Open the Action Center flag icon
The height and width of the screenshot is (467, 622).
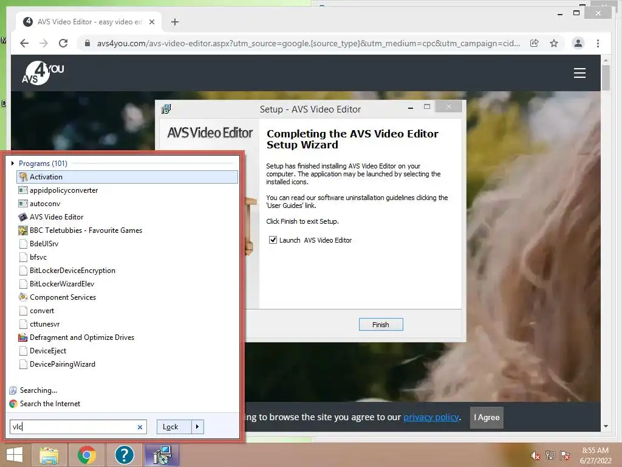click(565, 455)
